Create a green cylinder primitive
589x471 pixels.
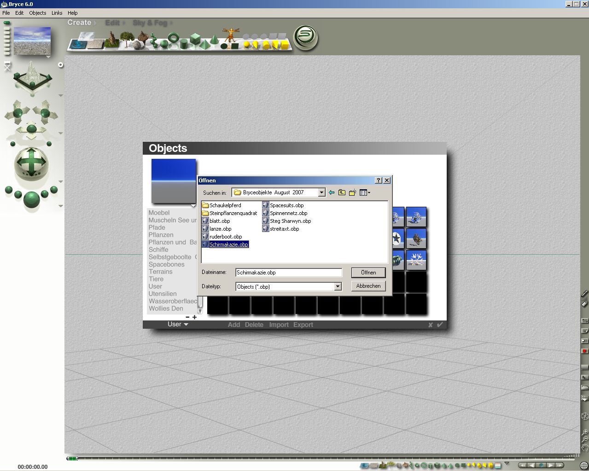coord(184,44)
